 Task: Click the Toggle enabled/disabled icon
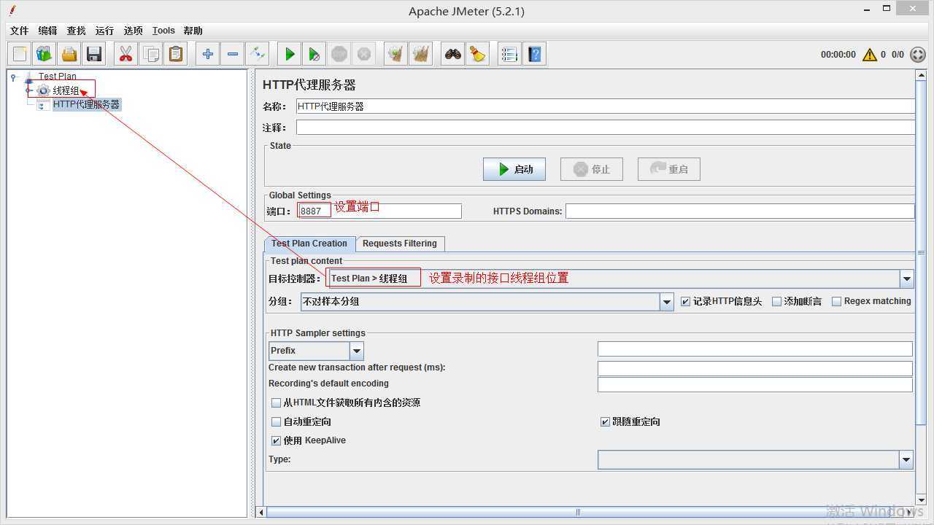pos(258,54)
